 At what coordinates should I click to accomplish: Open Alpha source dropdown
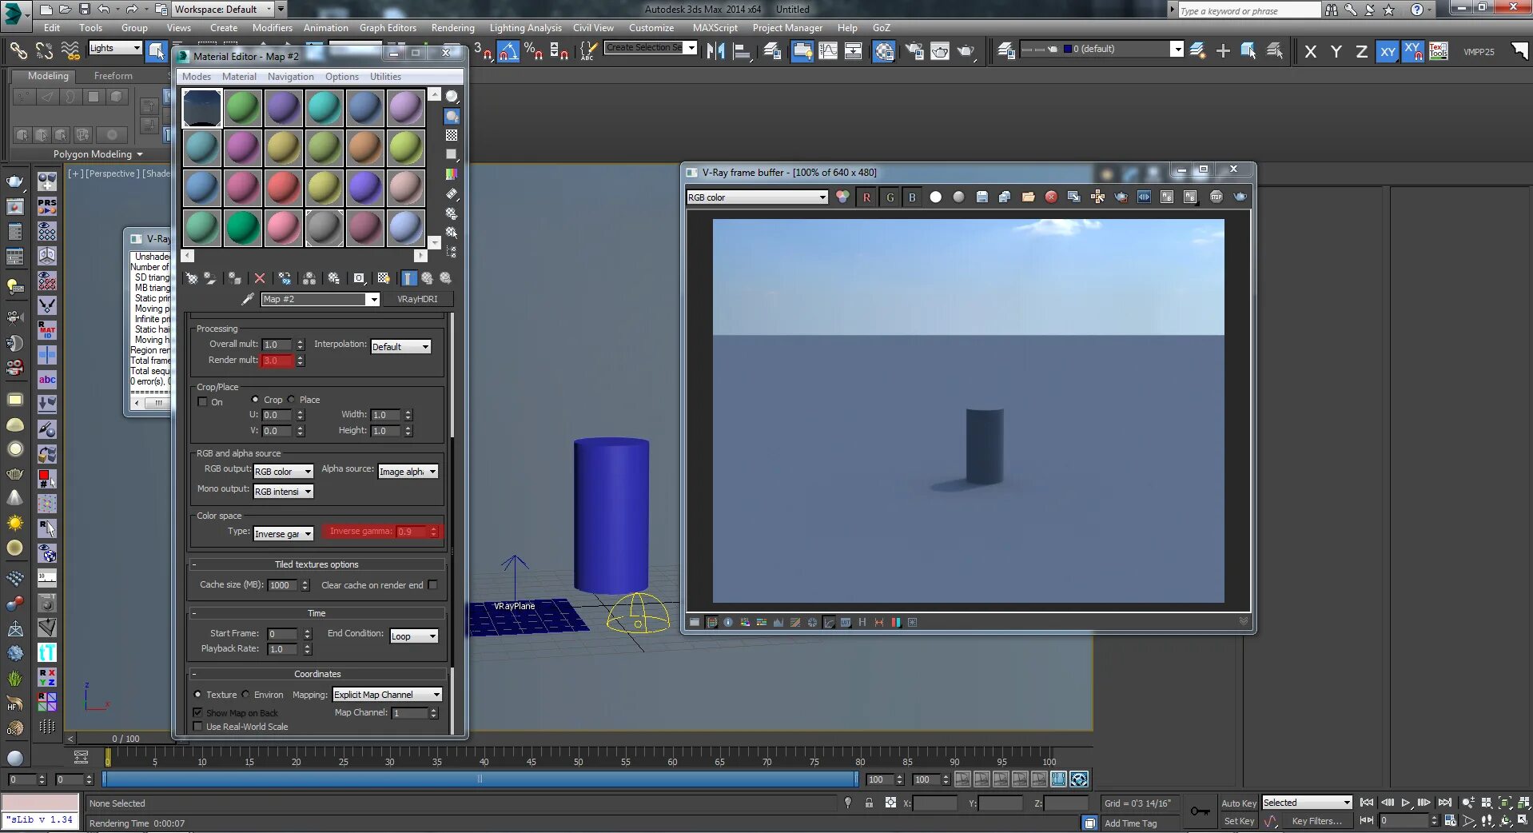(408, 472)
